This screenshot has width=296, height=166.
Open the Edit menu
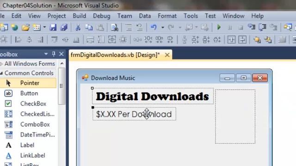[x=16, y=16]
